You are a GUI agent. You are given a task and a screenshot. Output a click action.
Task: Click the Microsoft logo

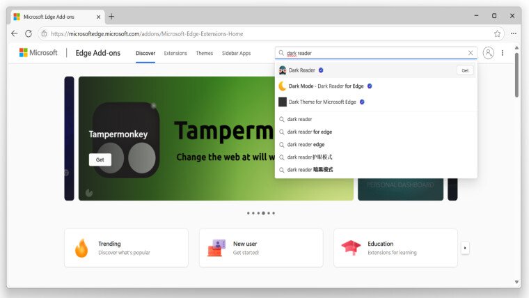[38, 53]
